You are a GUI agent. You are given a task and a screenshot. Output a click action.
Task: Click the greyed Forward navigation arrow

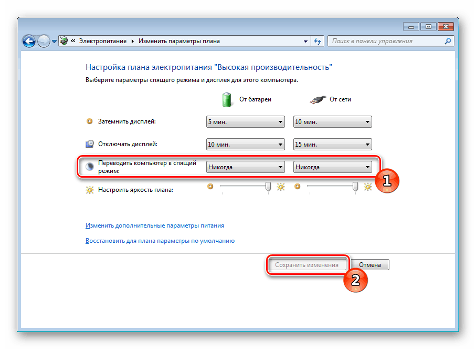[x=44, y=41]
